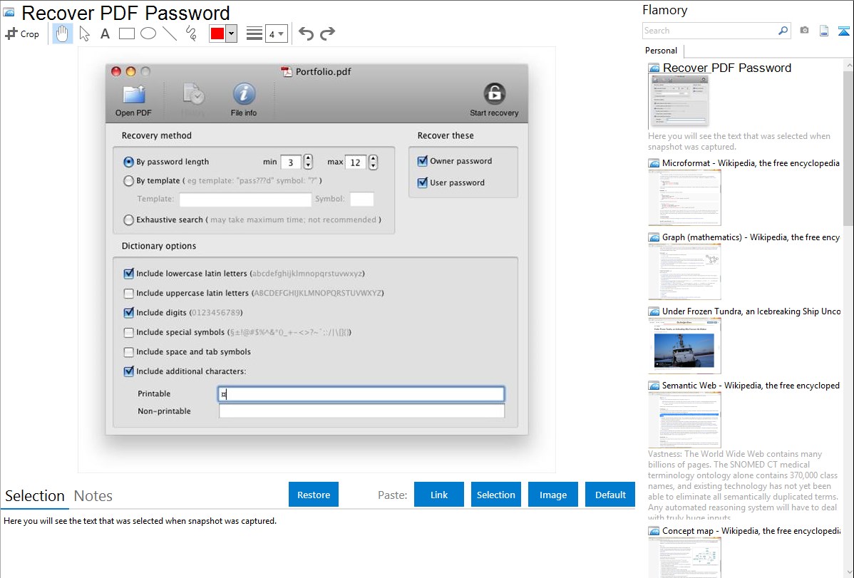Open the Microformat Wikipedia snapshot thumbnail
Image resolution: width=854 pixels, height=578 pixels.
click(684, 197)
